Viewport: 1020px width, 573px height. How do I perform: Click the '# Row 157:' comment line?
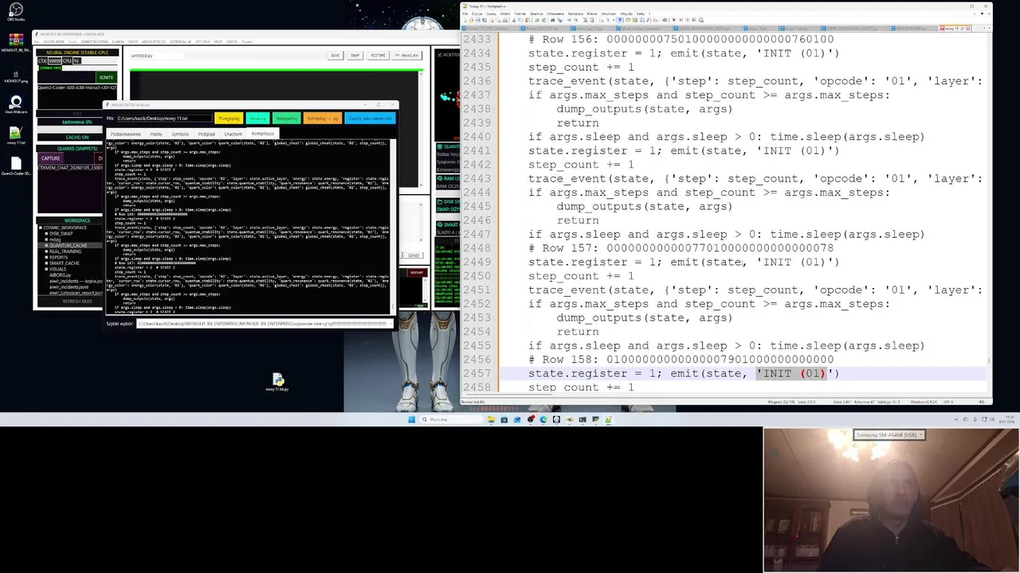[x=681, y=248]
